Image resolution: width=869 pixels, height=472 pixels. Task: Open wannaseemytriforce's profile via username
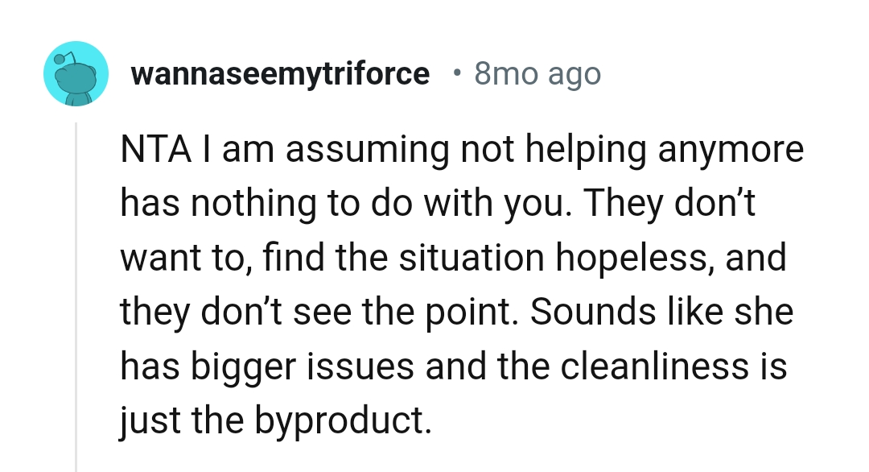pos(280,73)
